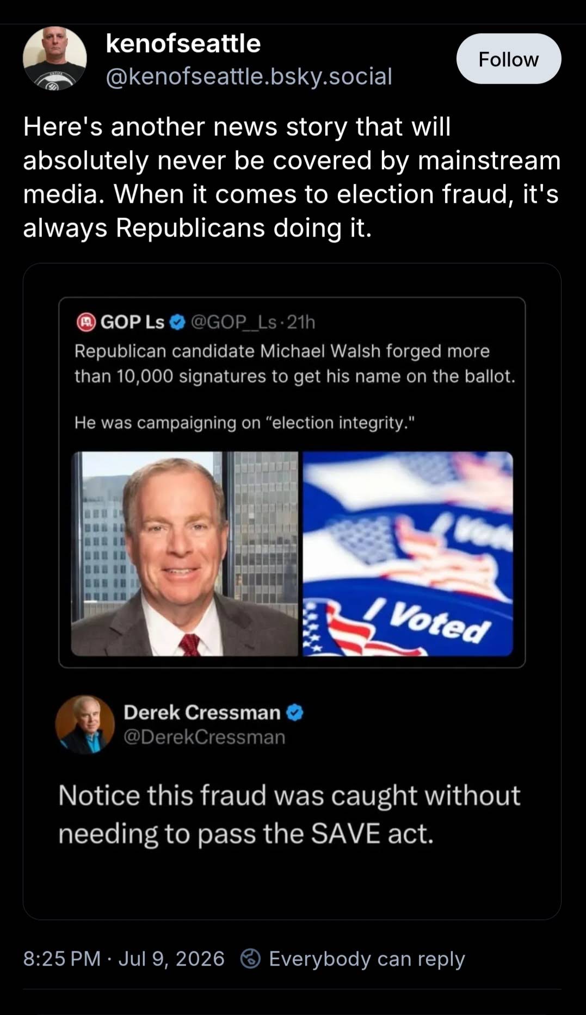This screenshot has height=1015, width=586.
Task: Click the GOP Ls 21h post time
Action: point(301,322)
